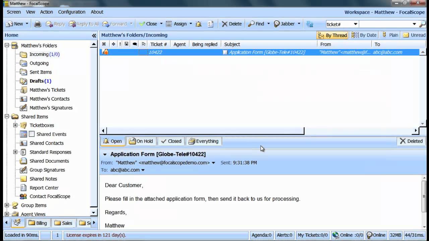Open the Action menu

[x=47, y=12]
